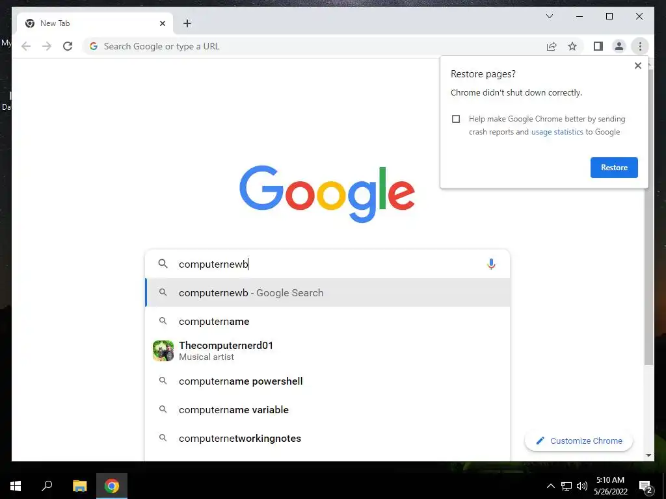Start voice search with the microphone icon

coord(491,264)
